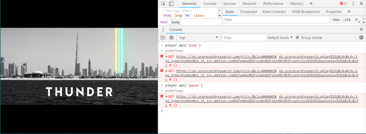Select the Computed sidebar tab

(248, 12)
